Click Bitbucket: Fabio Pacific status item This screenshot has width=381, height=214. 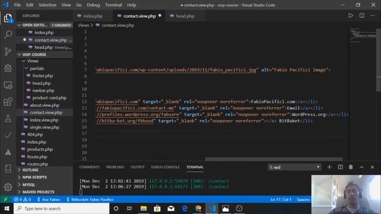click(x=90, y=200)
